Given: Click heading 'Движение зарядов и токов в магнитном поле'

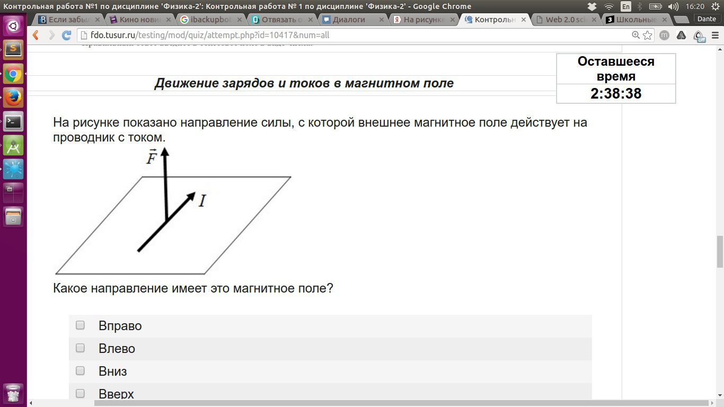Looking at the screenshot, I should 304,83.
